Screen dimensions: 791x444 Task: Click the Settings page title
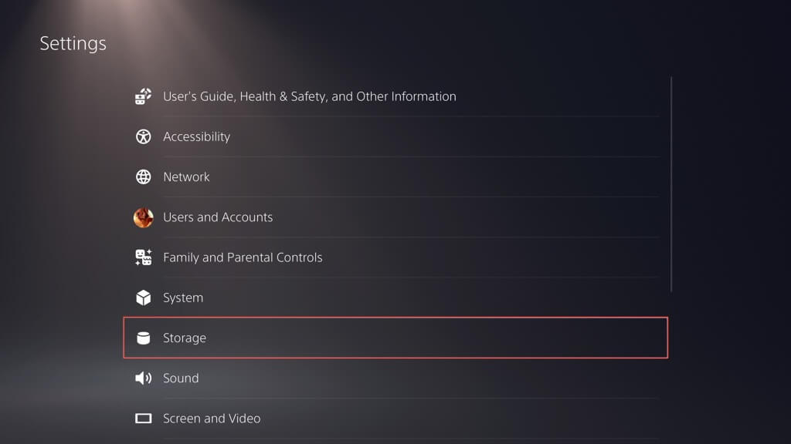click(x=73, y=43)
